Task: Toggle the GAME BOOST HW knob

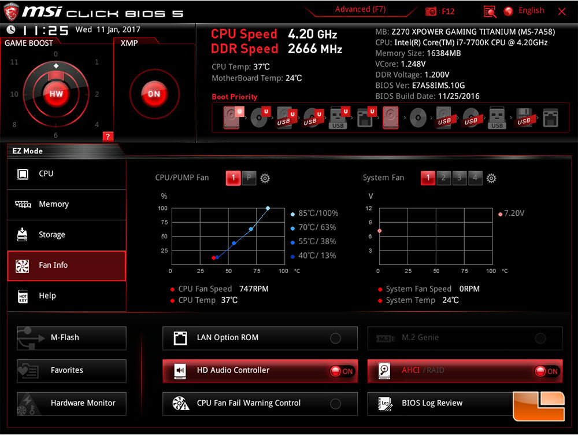Action: (56, 94)
